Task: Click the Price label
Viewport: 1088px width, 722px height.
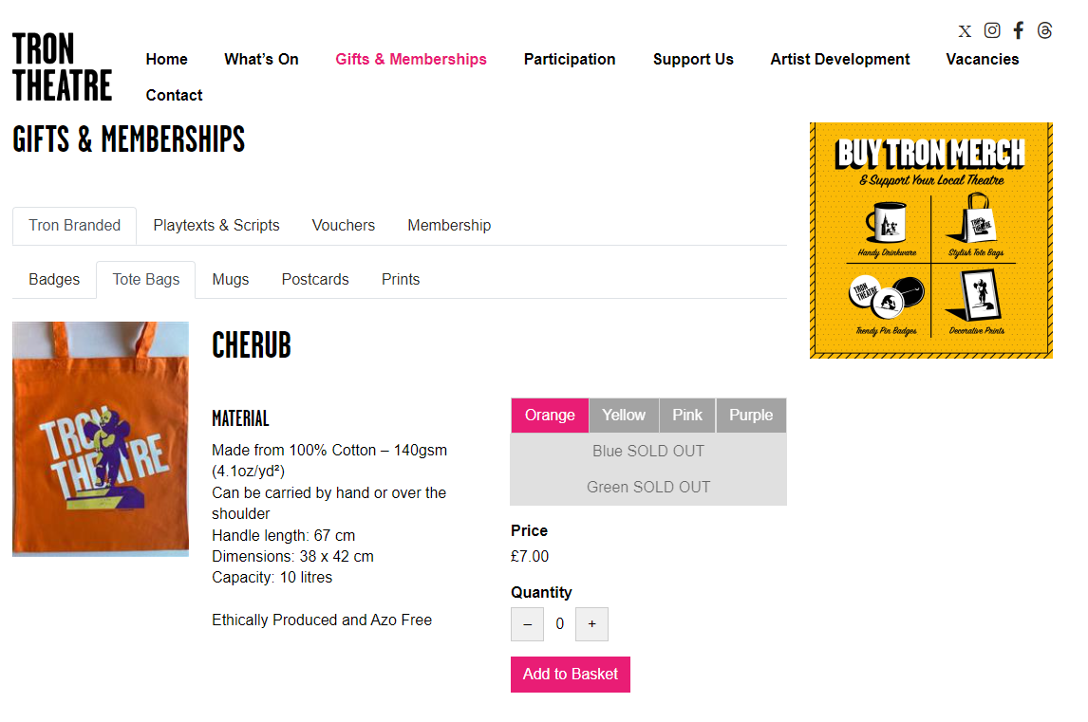Action: (529, 530)
